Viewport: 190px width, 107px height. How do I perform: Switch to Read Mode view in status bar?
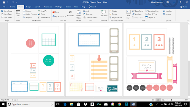click(x=153, y=100)
